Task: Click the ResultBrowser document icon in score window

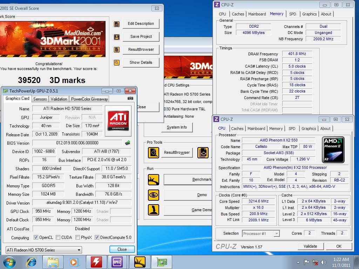Action: click(116, 50)
